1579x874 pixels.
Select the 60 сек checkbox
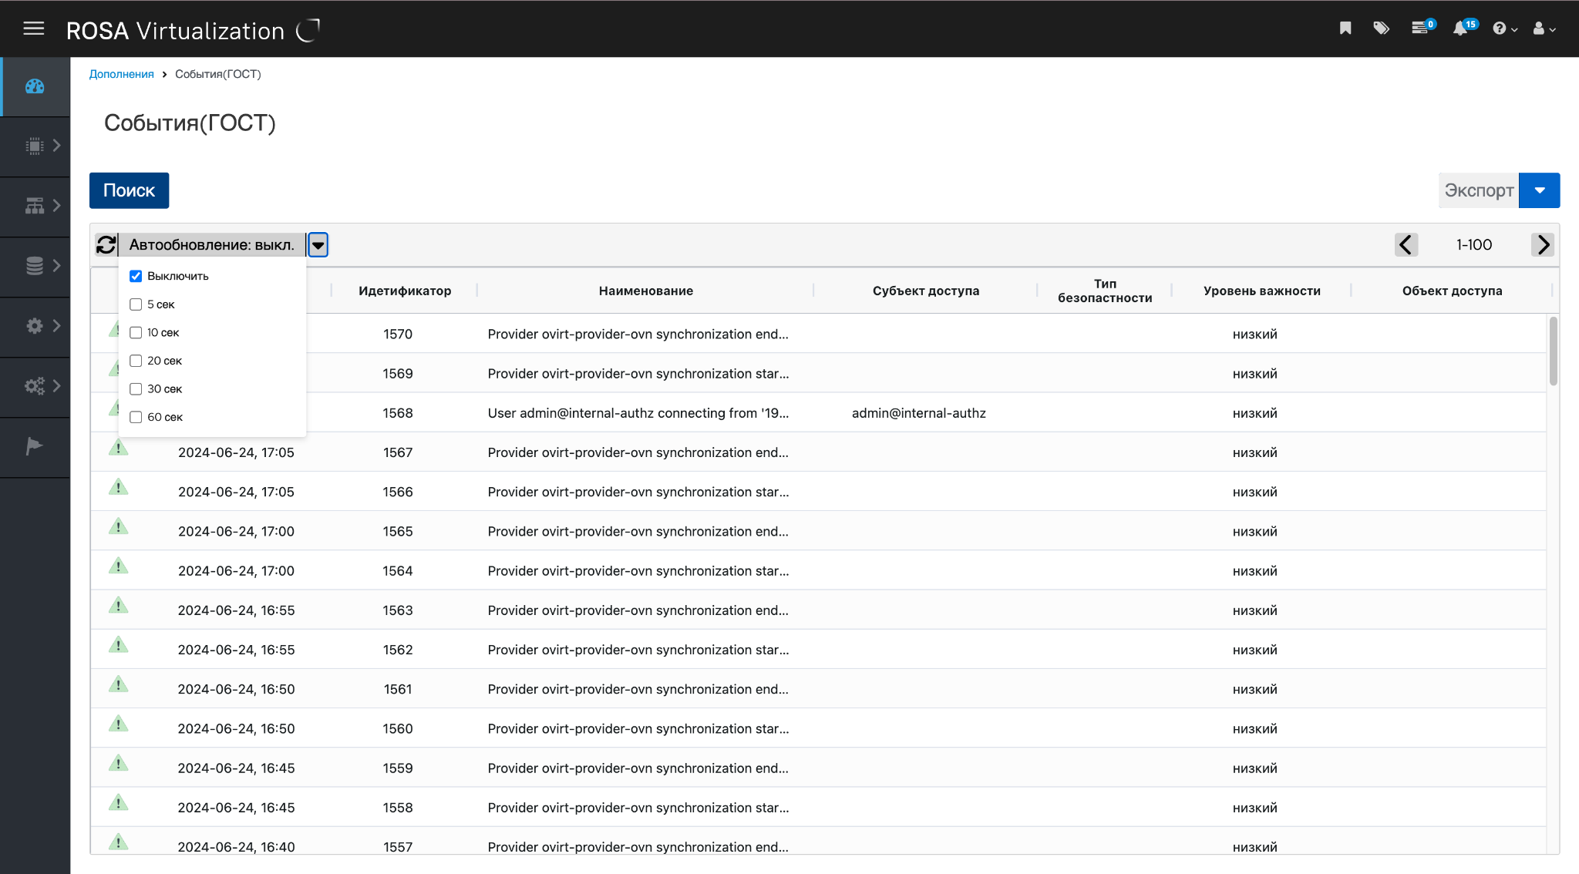click(x=136, y=417)
